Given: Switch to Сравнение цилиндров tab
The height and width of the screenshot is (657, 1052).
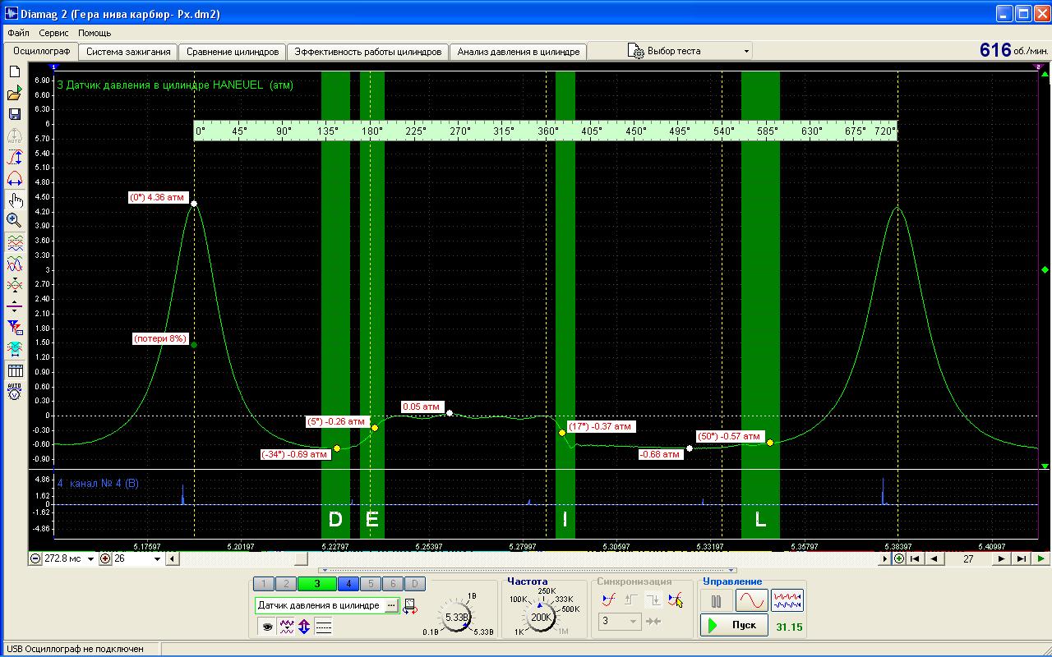Looking at the screenshot, I should tap(233, 52).
